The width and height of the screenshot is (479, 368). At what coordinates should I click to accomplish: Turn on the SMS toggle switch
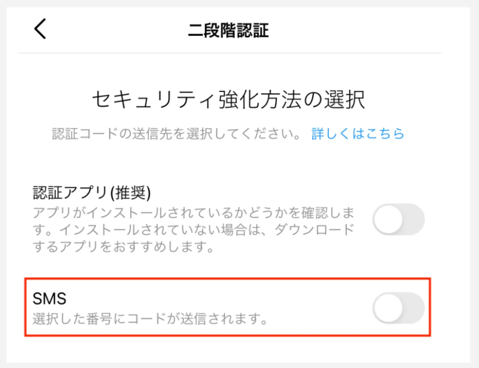pyautogui.click(x=398, y=308)
